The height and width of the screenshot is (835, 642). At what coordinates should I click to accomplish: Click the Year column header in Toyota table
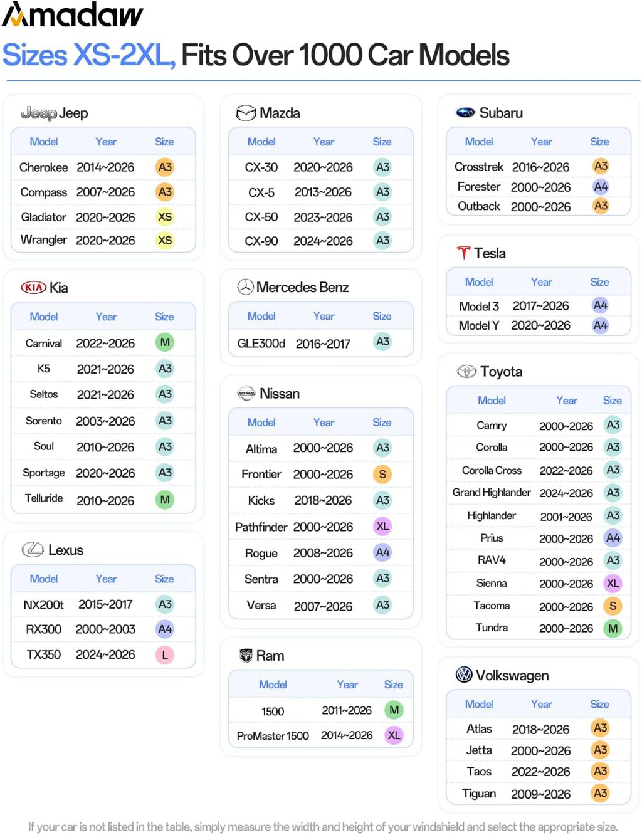pos(567,401)
